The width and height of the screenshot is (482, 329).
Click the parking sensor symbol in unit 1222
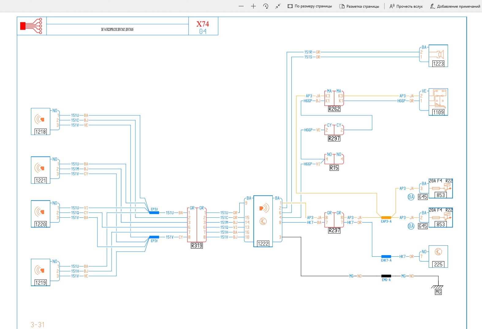(x=264, y=208)
